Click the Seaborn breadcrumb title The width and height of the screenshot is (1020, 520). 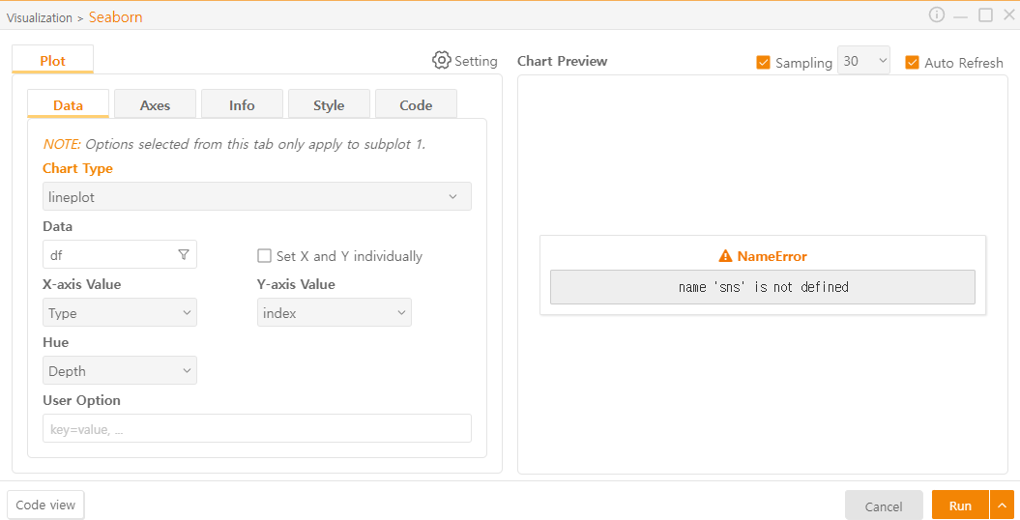pyautogui.click(x=116, y=17)
